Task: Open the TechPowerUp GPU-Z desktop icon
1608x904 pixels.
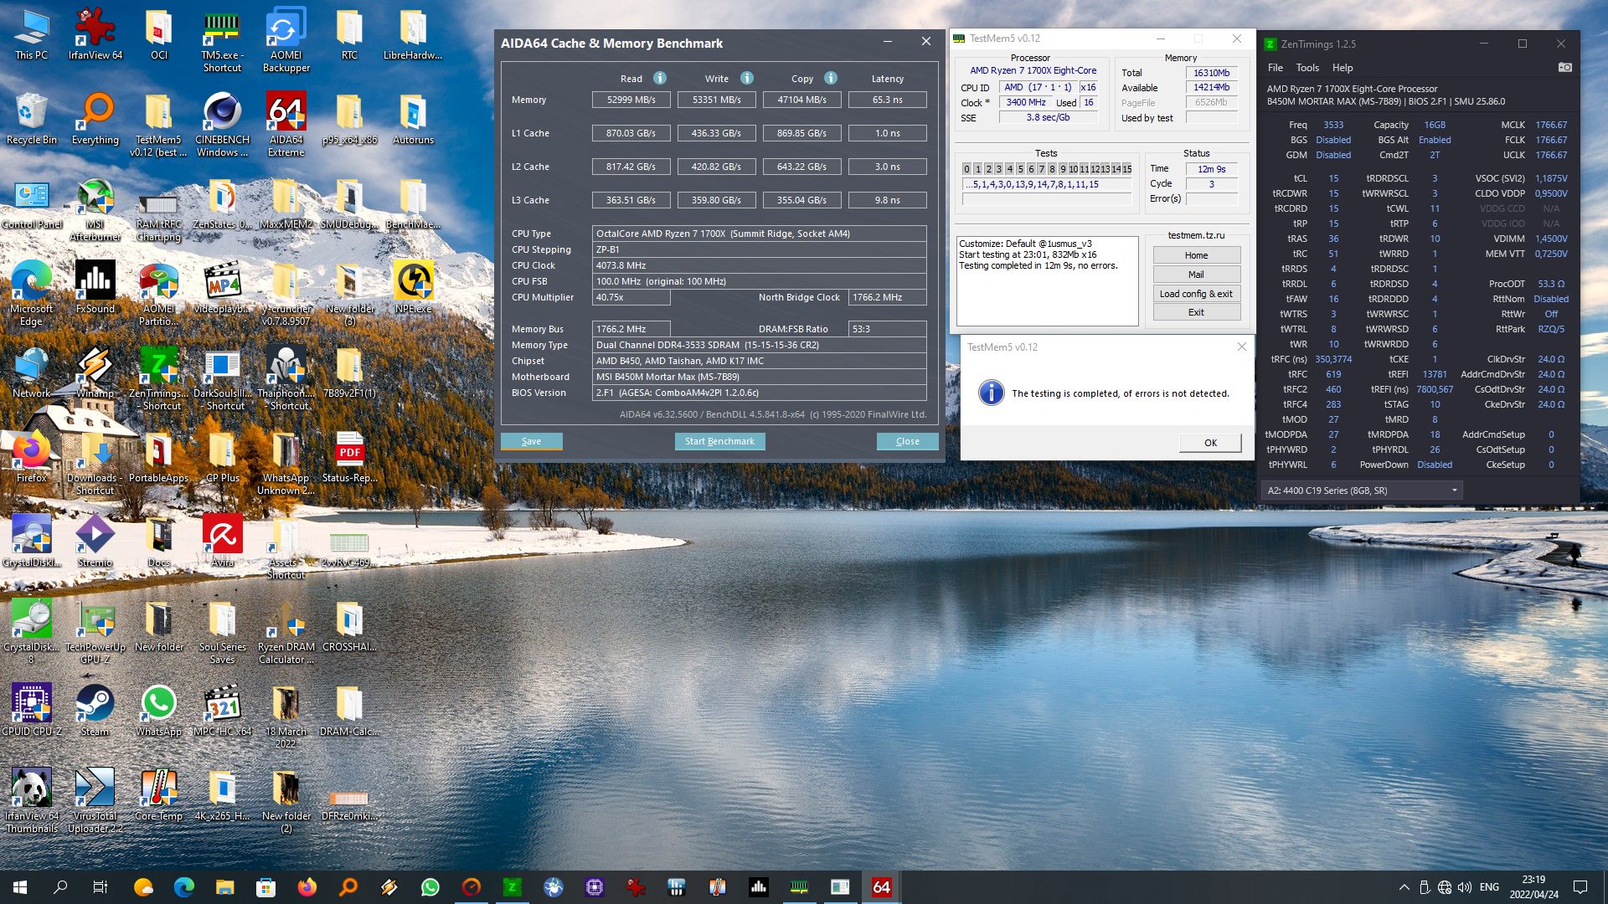Action: tap(95, 632)
